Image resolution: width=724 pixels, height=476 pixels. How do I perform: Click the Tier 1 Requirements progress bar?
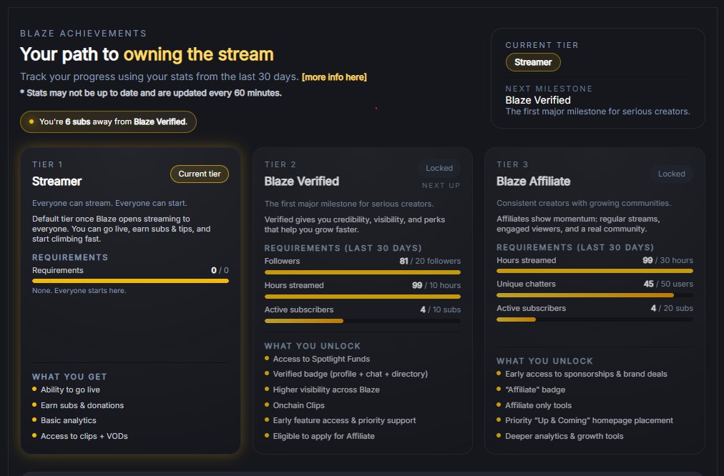130,281
